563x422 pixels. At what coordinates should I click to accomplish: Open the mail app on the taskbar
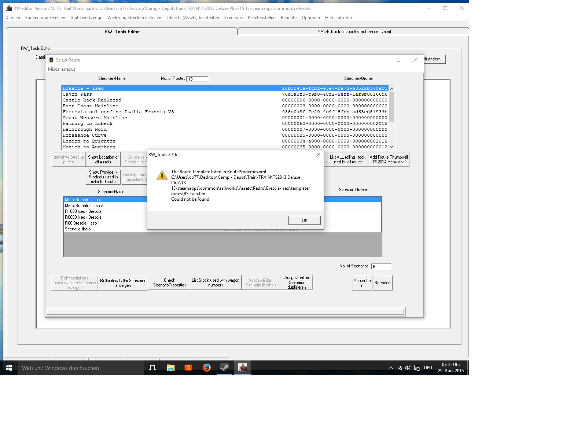click(188, 368)
